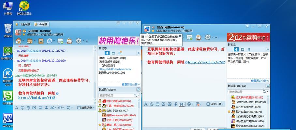This screenshot has width=296, height=130.
Task: Expand message-block dropdown in mb网赚 input toolbar
Action: point(72,108)
